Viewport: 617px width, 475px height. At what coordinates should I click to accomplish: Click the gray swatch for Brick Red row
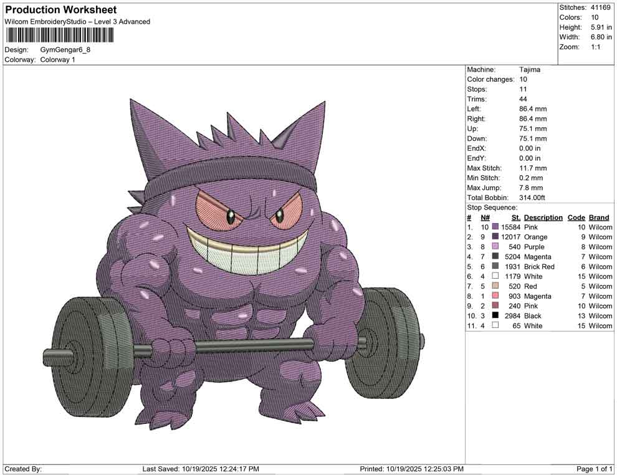click(x=495, y=266)
